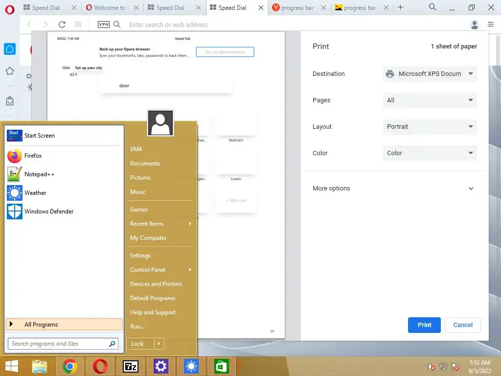The width and height of the screenshot is (501, 376).
Task: Open the Easy Setup sliders icon
Action: pyautogui.click(x=491, y=24)
